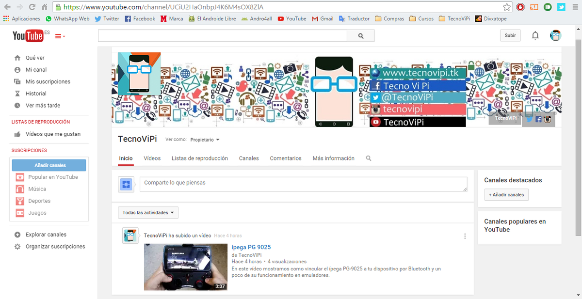
Task: Click the ípega PG 9025 title link
Action: coord(251,248)
